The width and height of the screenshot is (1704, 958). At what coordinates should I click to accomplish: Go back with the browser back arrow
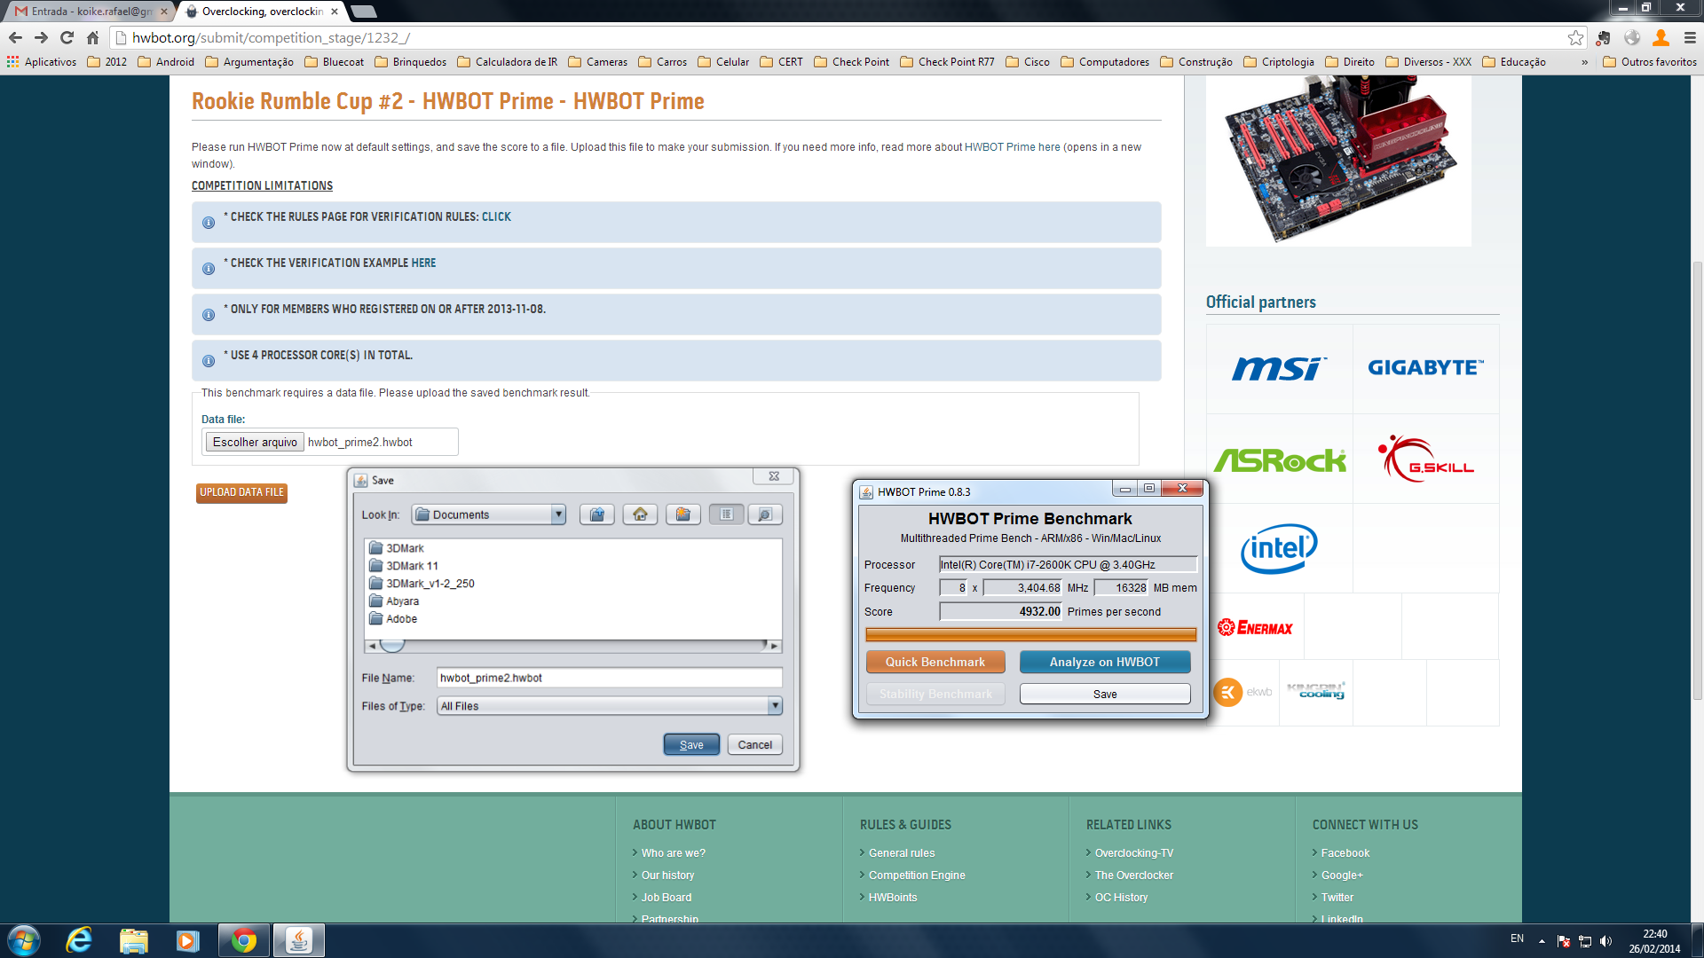coord(15,37)
